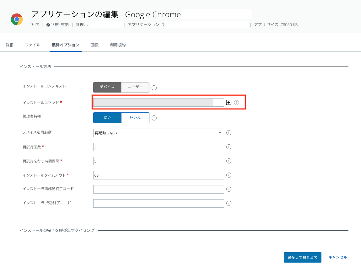Open the 再起動しない dropdown
This screenshot has height=272, width=361.
point(159,133)
